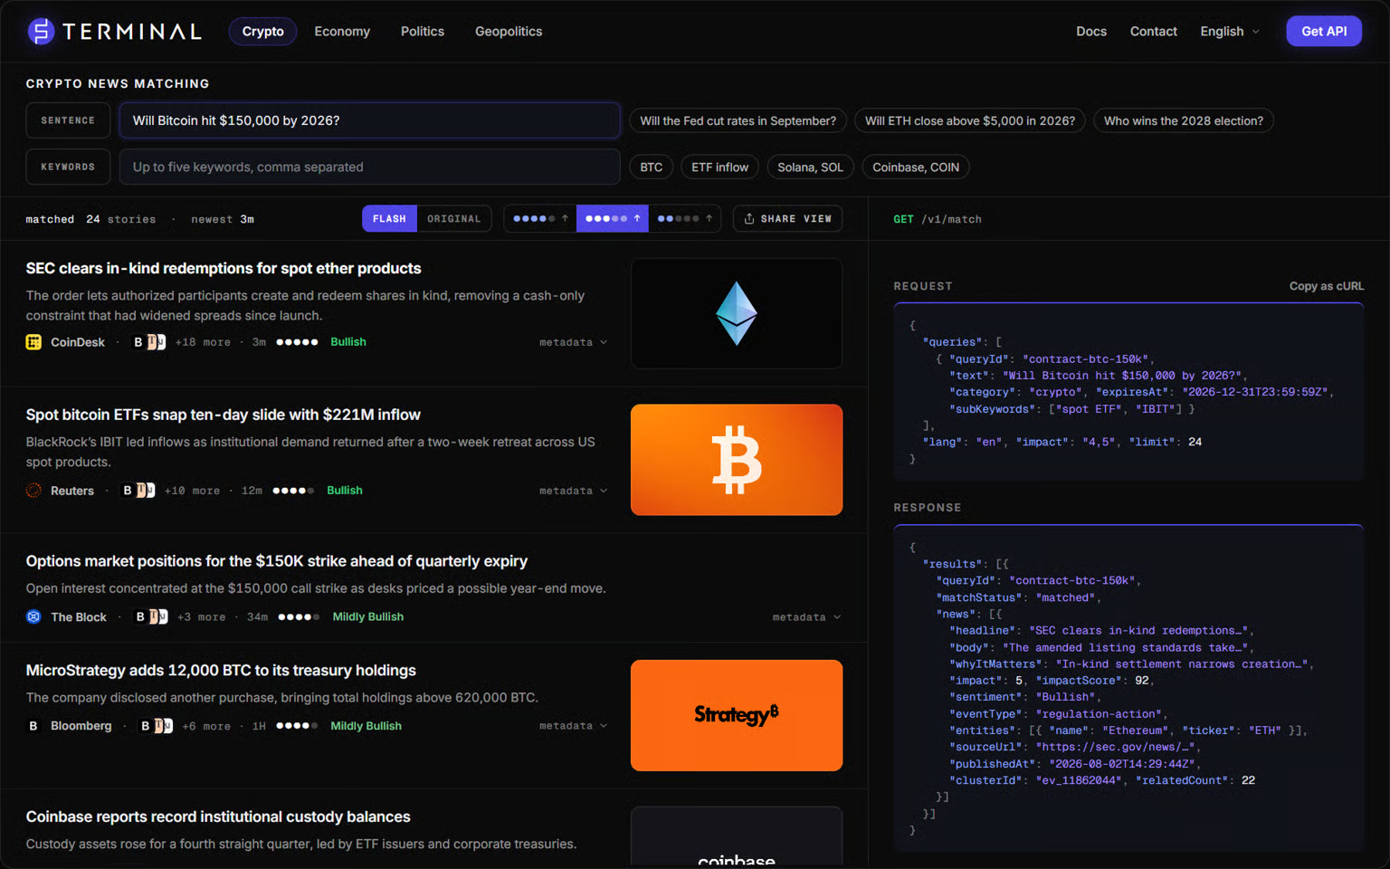The height and width of the screenshot is (869, 1390).
Task: Click 'Mildly Bullish' on the Bloomberg story
Action: (367, 726)
